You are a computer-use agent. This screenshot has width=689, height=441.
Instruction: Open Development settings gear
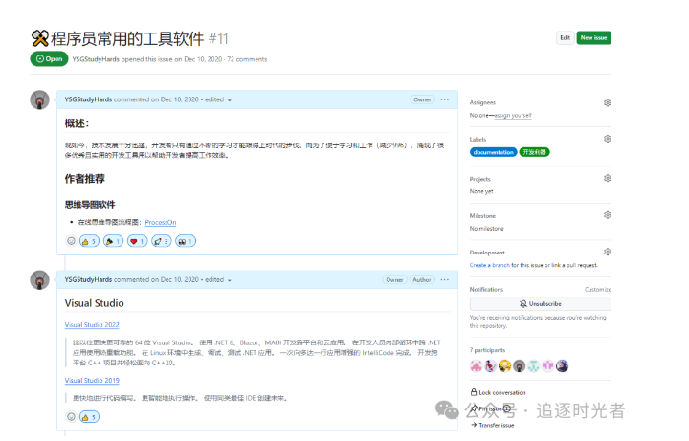pyautogui.click(x=608, y=252)
